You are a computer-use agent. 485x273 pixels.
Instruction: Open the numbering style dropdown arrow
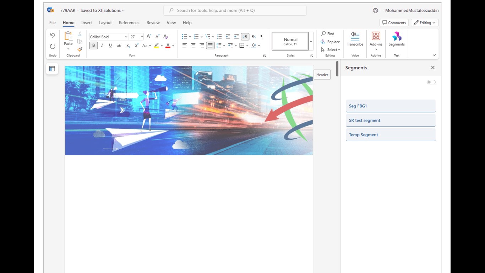[x=202, y=37]
